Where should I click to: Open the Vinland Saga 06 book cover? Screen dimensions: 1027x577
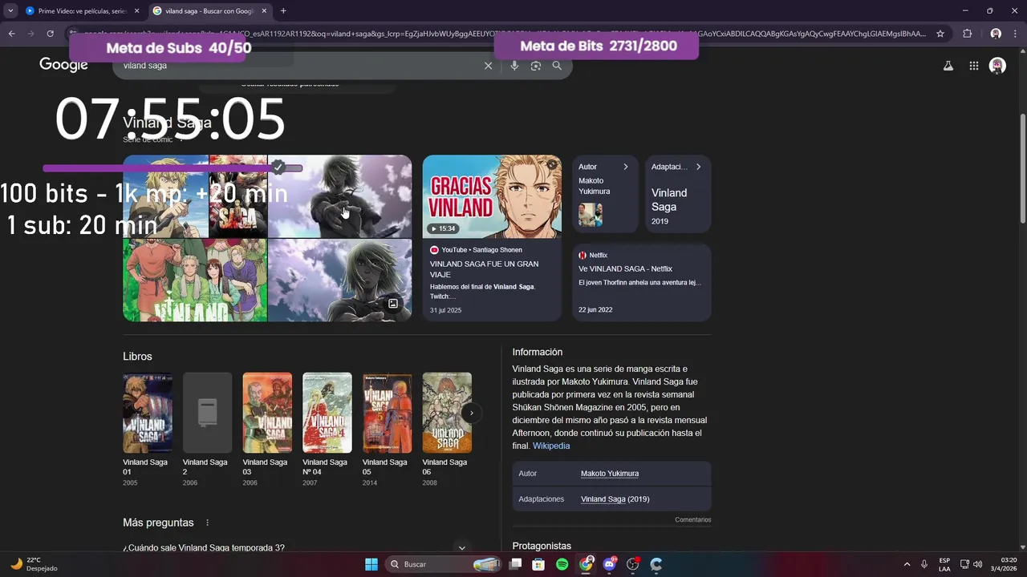coord(447,413)
